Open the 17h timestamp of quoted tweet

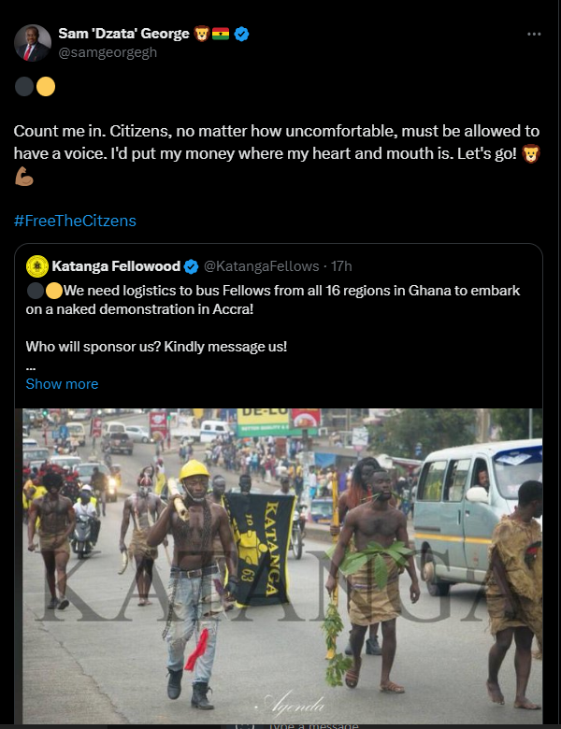click(x=340, y=266)
